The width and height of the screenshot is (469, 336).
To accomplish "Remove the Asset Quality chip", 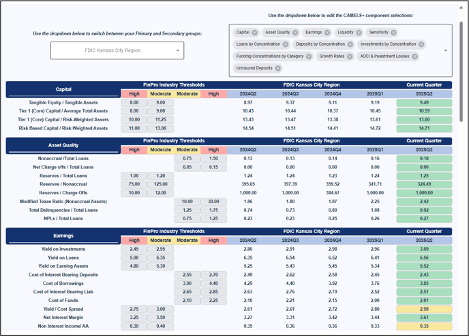I will [295, 33].
